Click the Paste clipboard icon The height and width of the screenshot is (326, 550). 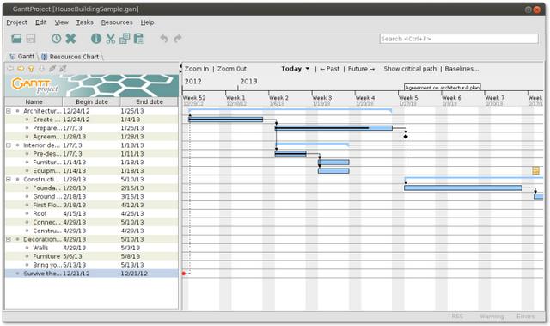tap(139, 39)
